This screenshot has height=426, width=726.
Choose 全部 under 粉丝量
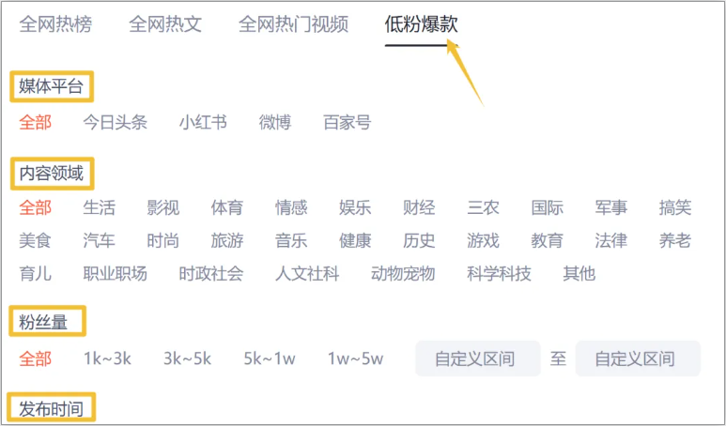click(x=35, y=359)
